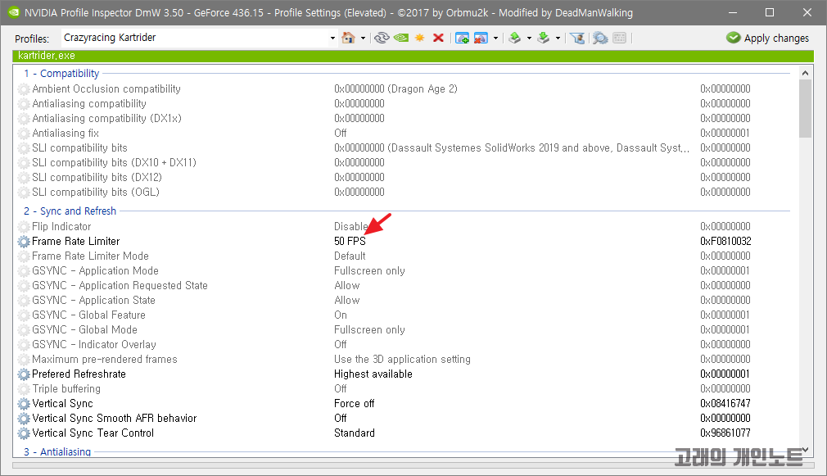Click the add application to profile icon
Image resolution: width=827 pixels, height=476 pixels.
click(462, 38)
